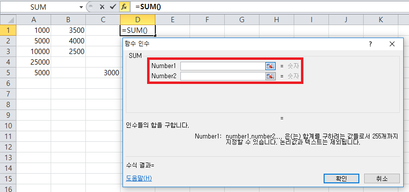Image resolution: width=409 pixels, height=192 pixels.
Task: Select row 4 header
Action: [8, 62]
